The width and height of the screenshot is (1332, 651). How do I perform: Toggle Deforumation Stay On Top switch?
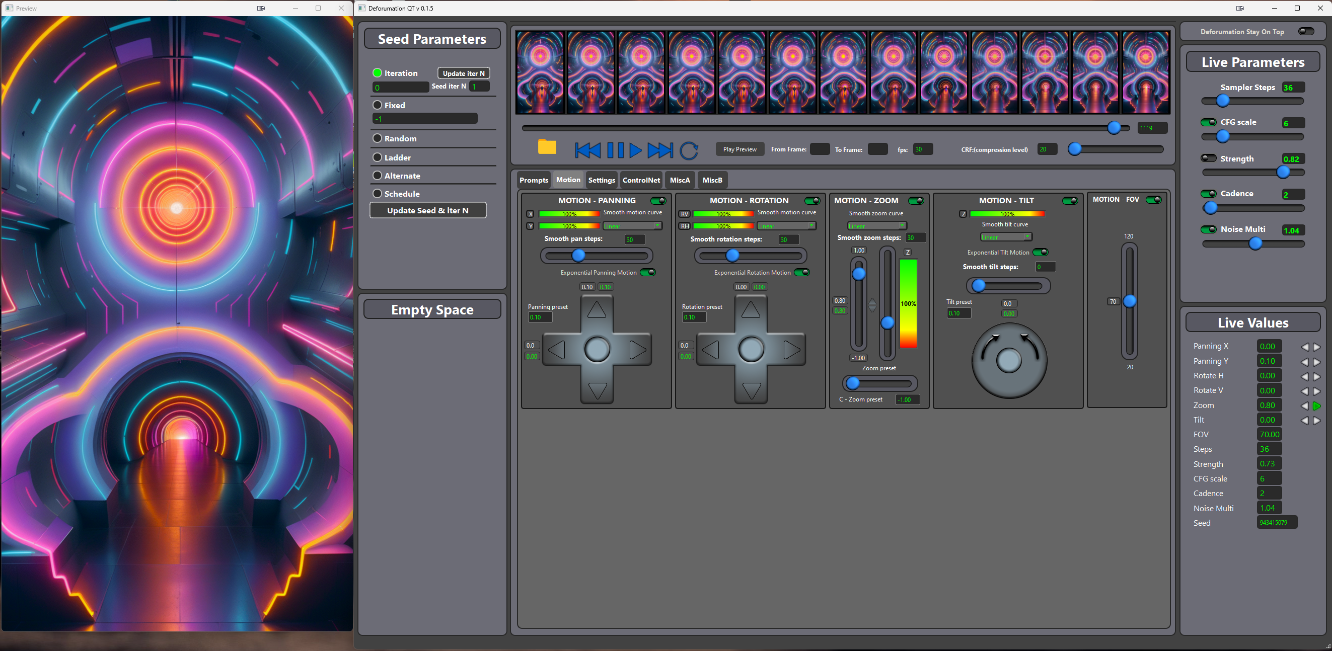tap(1306, 32)
